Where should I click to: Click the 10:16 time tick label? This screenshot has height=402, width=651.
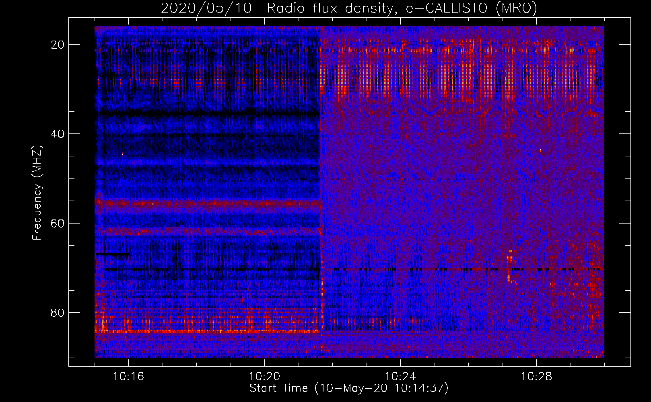128,377
